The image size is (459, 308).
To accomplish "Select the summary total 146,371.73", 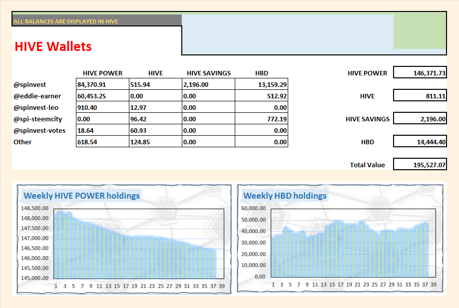I will (x=420, y=72).
